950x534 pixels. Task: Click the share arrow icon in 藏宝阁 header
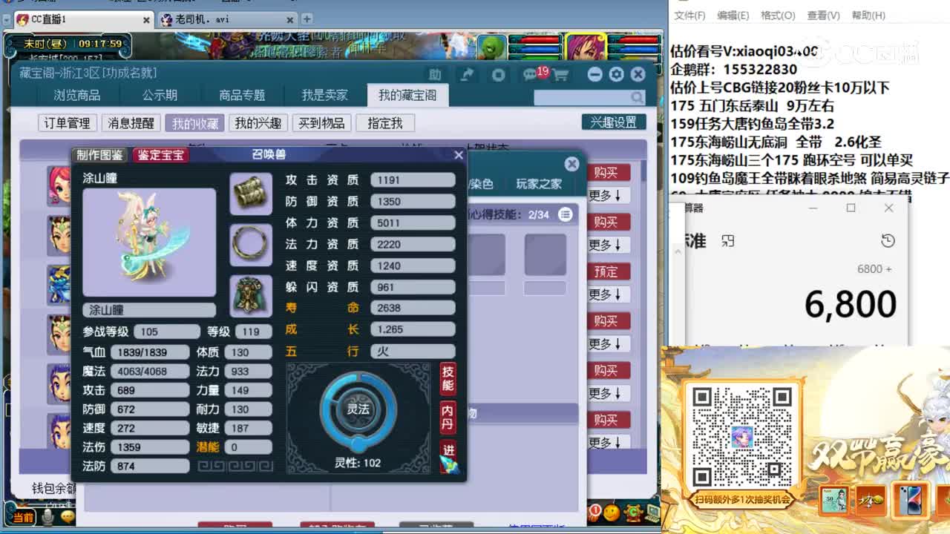tap(467, 74)
